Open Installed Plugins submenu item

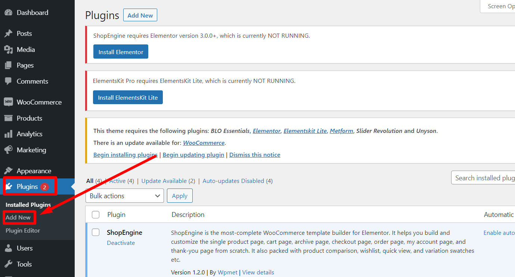pos(28,205)
